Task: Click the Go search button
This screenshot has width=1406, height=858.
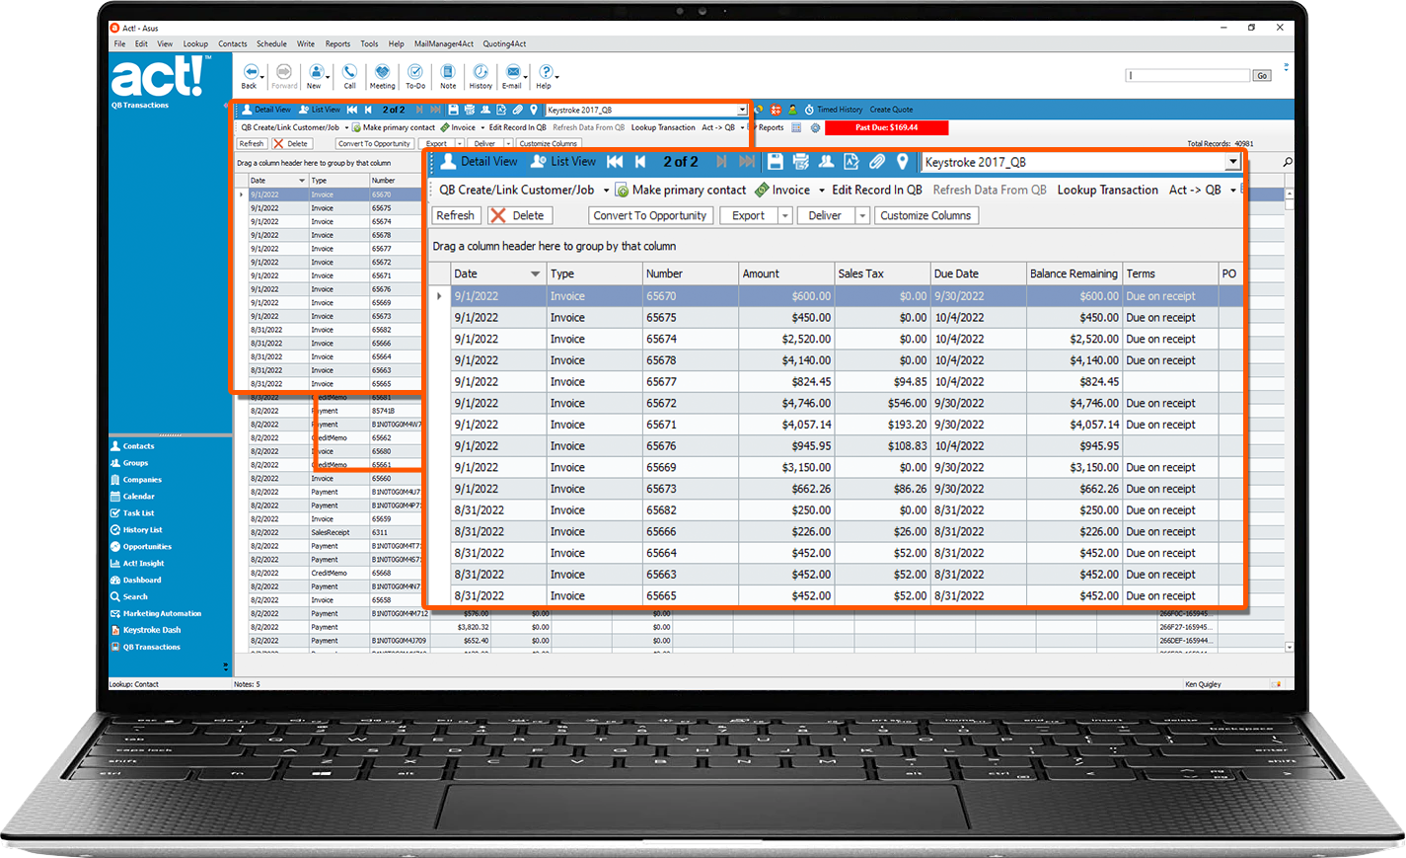Action: coord(1262,75)
